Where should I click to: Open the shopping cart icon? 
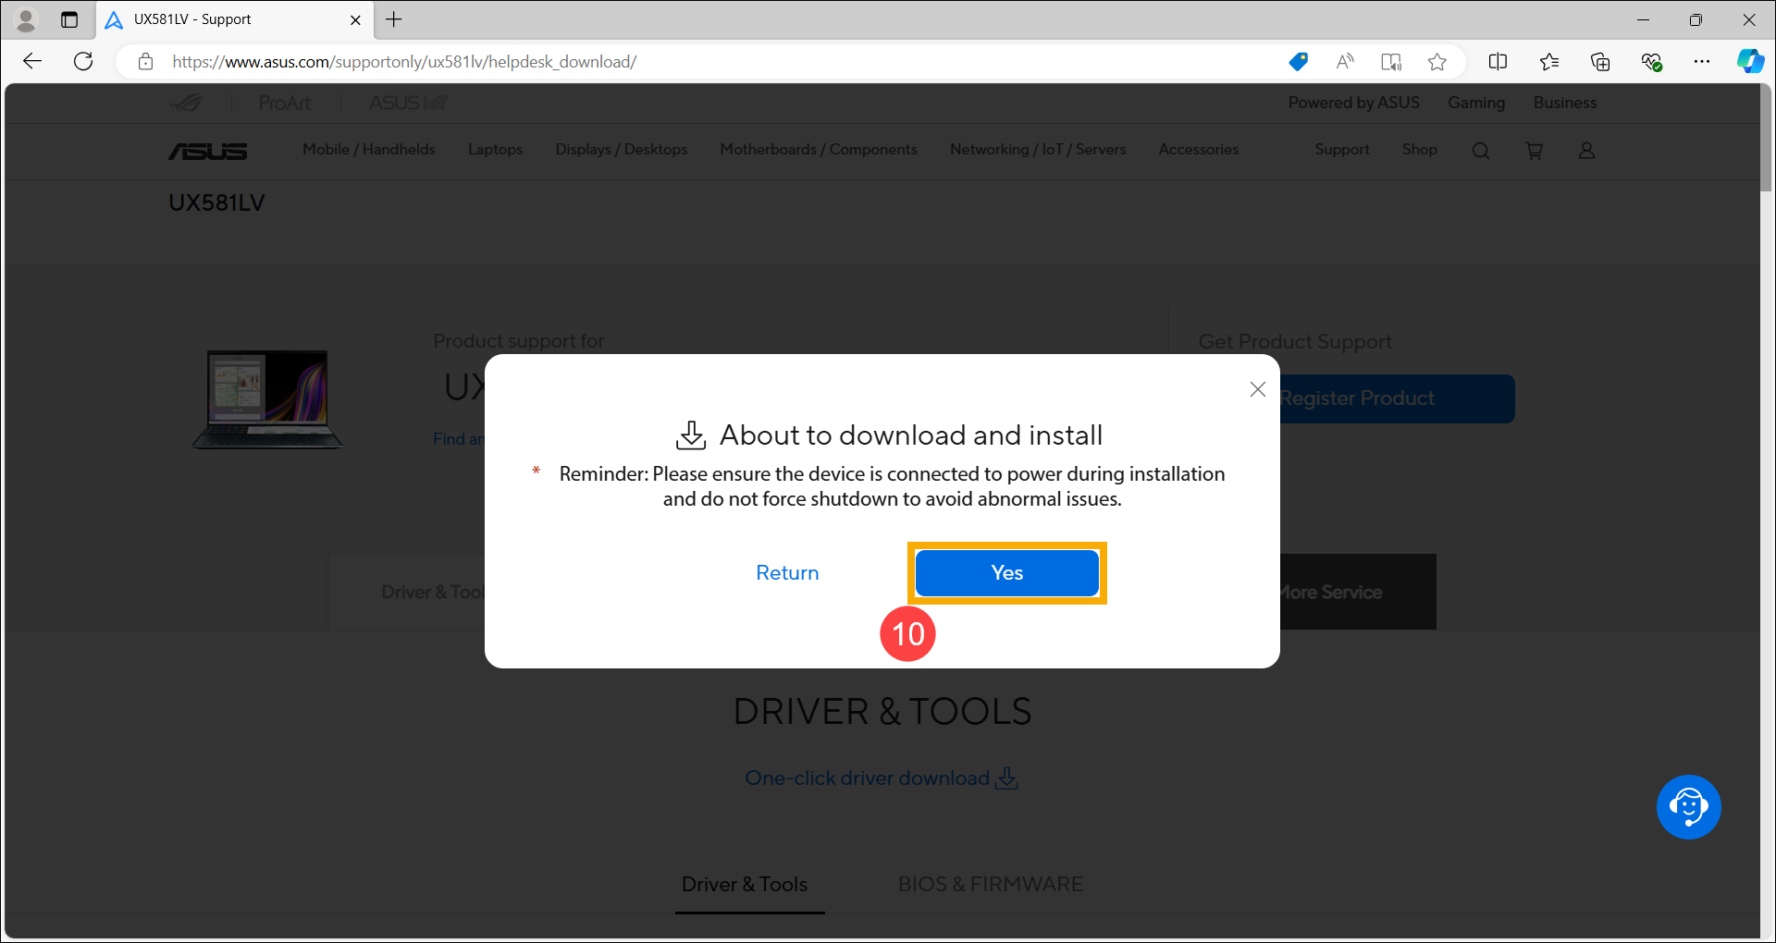[x=1534, y=151]
